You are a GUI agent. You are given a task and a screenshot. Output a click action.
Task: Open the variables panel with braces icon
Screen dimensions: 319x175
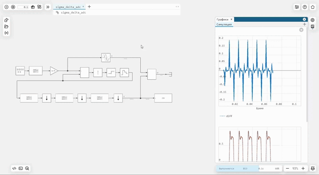click(x=6, y=33)
